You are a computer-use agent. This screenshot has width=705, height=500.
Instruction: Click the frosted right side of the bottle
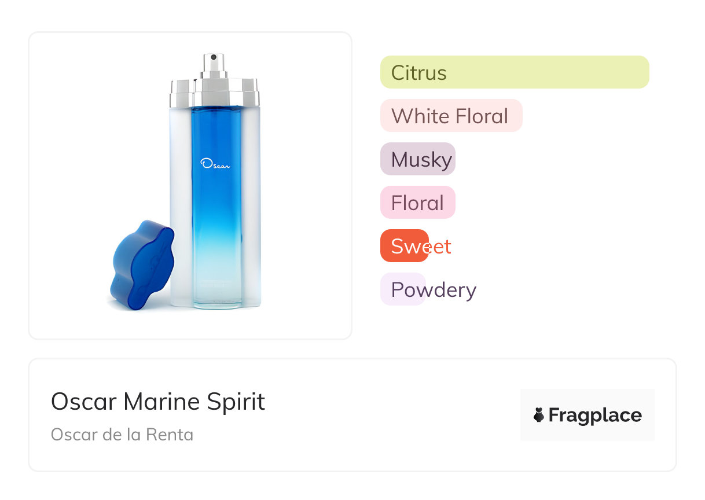pyautogui.click(x=250, y=203)
